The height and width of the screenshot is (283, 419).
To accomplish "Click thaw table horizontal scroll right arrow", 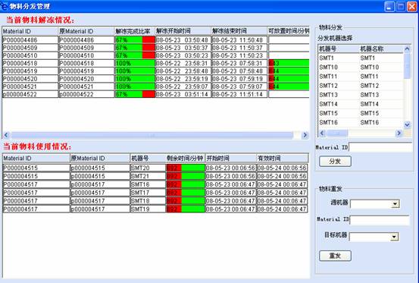I will (x=305, y=135).
